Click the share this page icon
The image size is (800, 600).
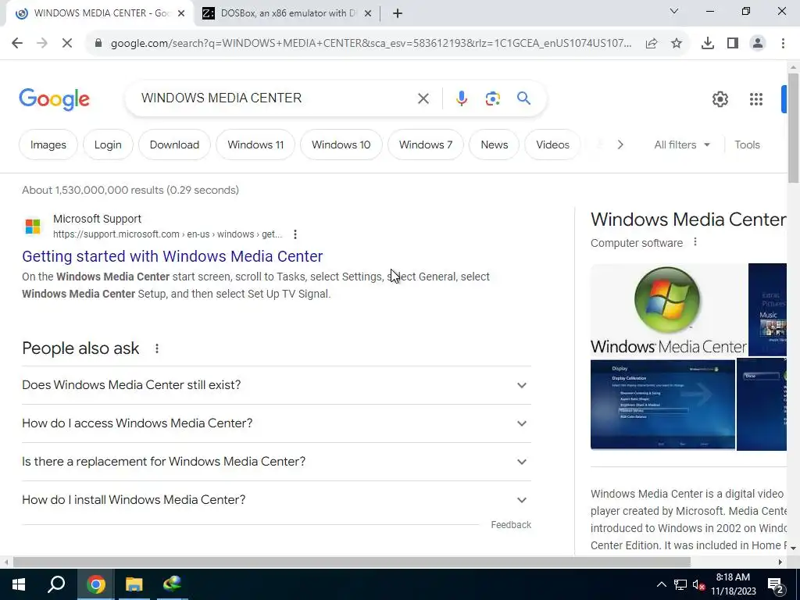[652, 44]
